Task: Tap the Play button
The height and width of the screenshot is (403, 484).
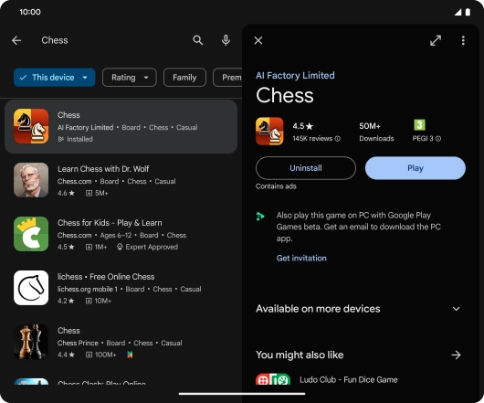Action: pyautogui.click(x=416, y=168)
